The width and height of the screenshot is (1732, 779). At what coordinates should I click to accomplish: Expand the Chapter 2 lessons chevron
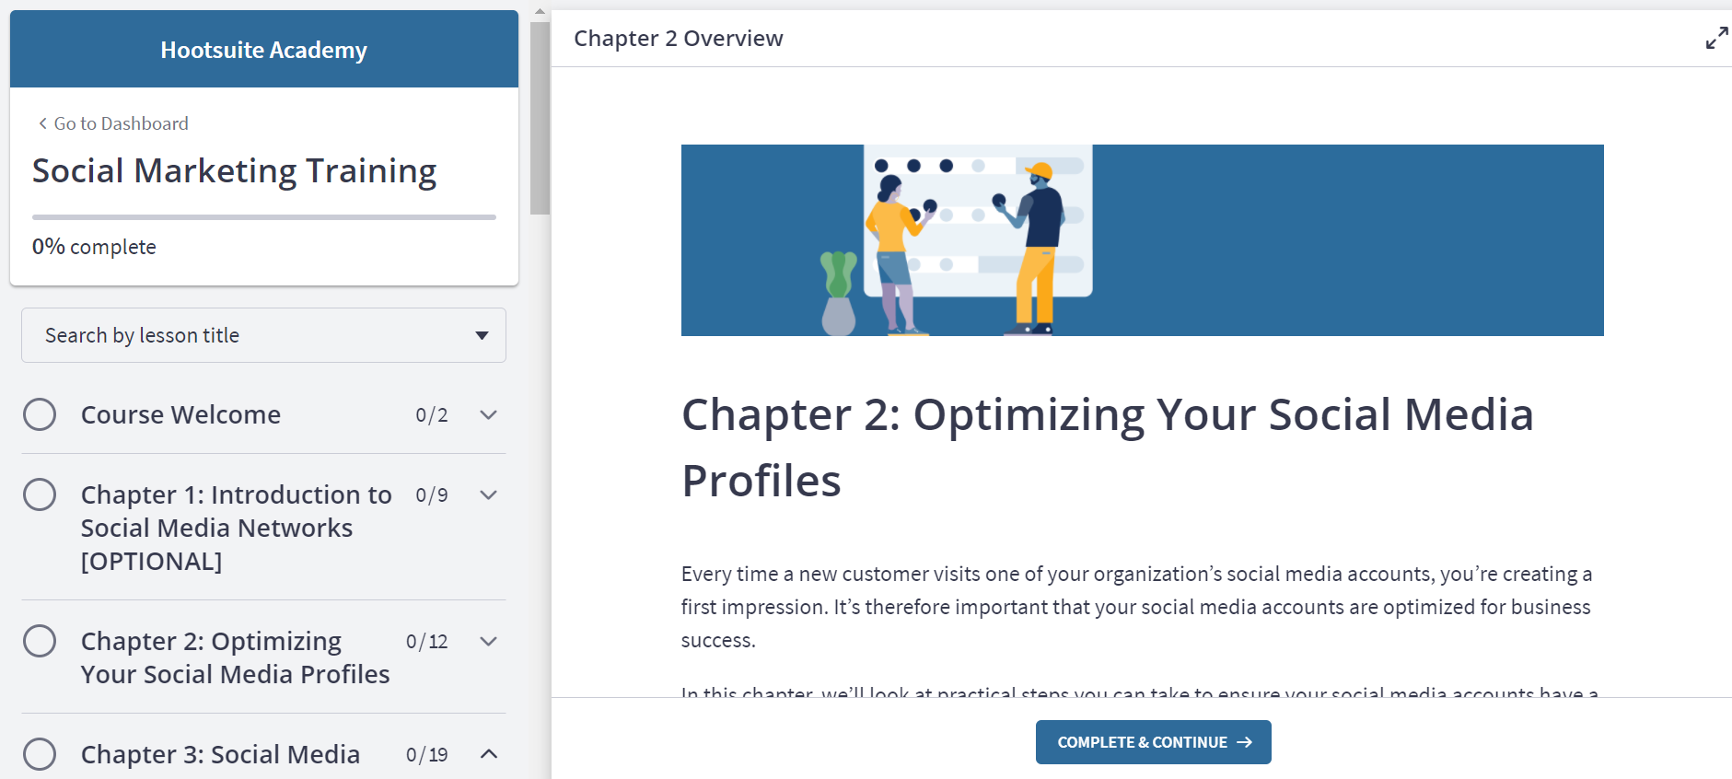pos(488,642)
